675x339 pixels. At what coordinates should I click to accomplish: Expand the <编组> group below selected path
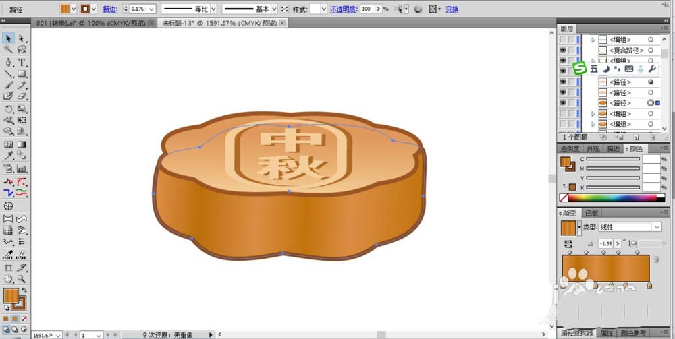[x=593, y=114]
